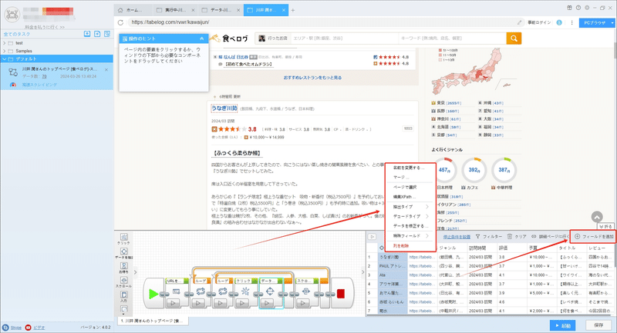
Task: Click the reload icon beside the URL
Action: (121, 22)
